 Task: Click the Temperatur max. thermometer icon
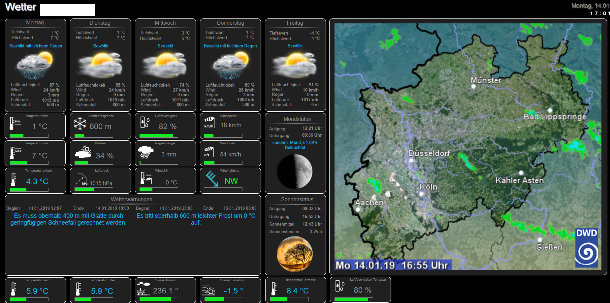pos(15,153)
